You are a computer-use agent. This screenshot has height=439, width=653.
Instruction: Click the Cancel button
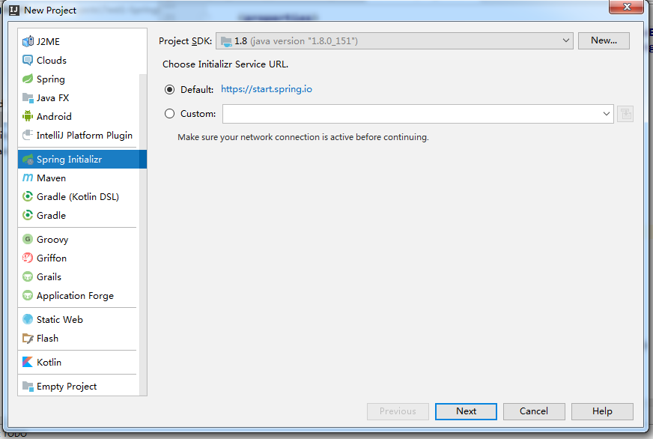coord(534,411)
